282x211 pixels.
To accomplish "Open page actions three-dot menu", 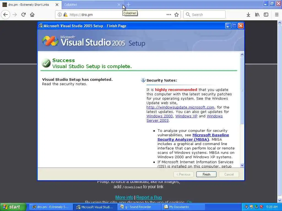I will [x=169, y=15].
